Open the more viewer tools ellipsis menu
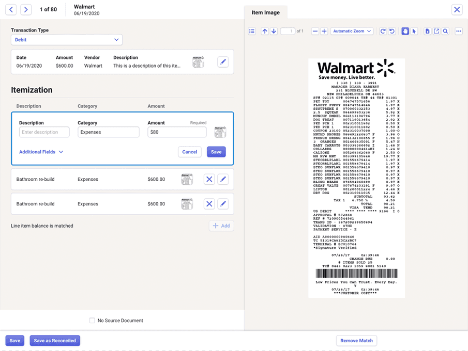Image resolution: width=468 pixels, height=351 pixels. pyautogui.click(x=459, y=31)
